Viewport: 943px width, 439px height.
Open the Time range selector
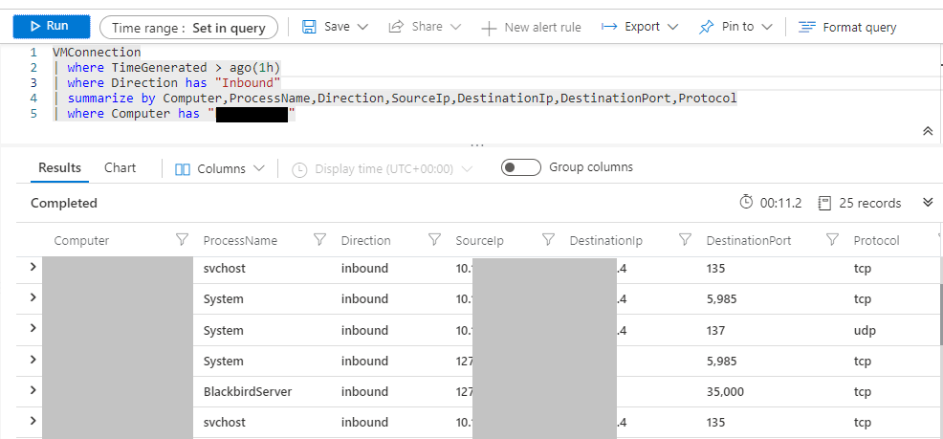188,28
